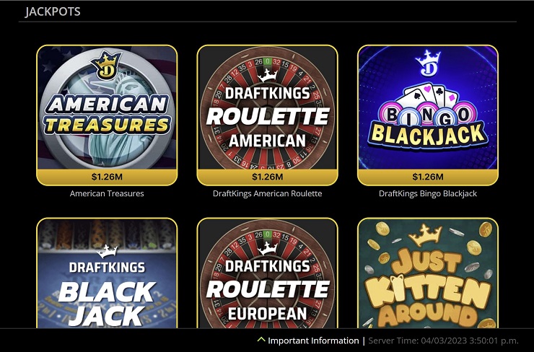Click white crown icon on European Roulette tile
534x352 pixels.
[x=267, y=249]
